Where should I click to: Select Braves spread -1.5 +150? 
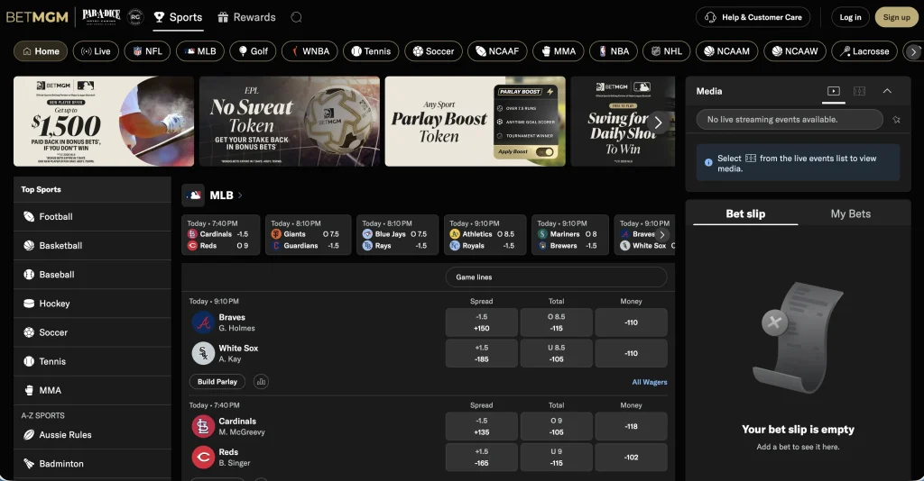click(482, 322)
